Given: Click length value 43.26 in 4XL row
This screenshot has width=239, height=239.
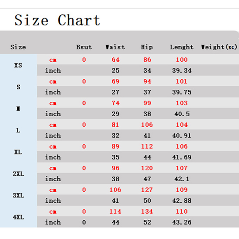Looking at the screenshot, I should coord(182,222).
